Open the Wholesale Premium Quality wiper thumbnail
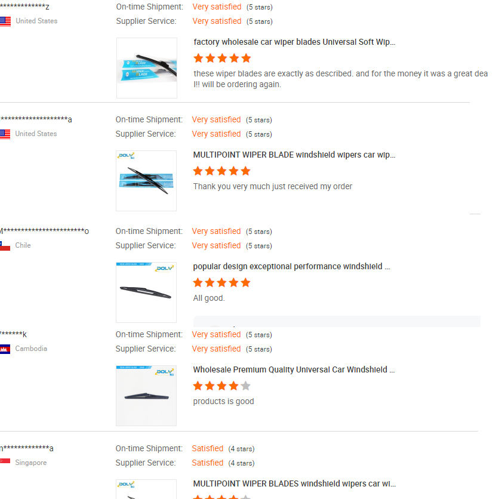499x499 pixels. point(146,396)
